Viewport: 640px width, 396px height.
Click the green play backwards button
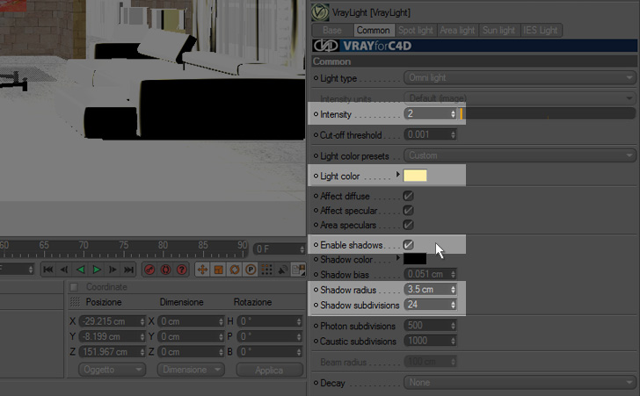point(80,270)
